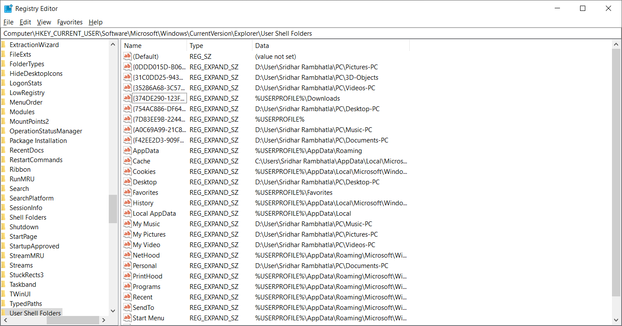Click the History value icon
Screen dimensions: 622x326
click(127, 203)
